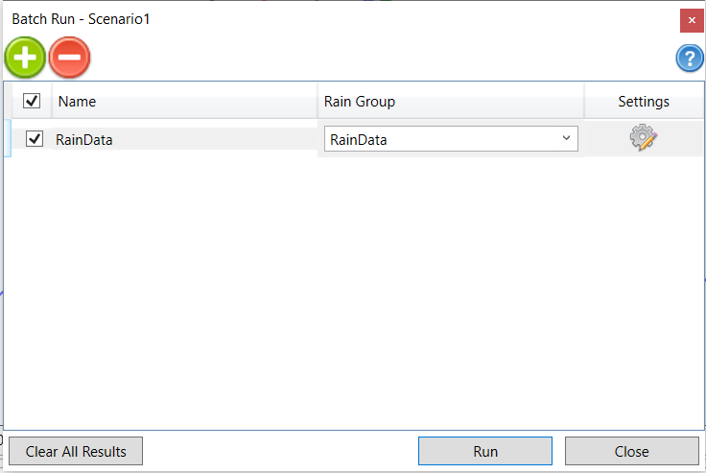Click the green plus add icon
Image resolution: width=706 pixels, height=473 pixels.
tap(25, 58)
